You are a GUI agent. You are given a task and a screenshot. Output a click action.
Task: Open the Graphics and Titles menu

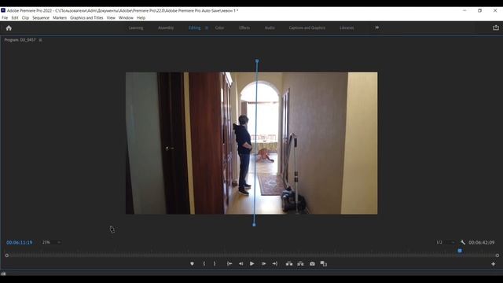click(86, 18)
